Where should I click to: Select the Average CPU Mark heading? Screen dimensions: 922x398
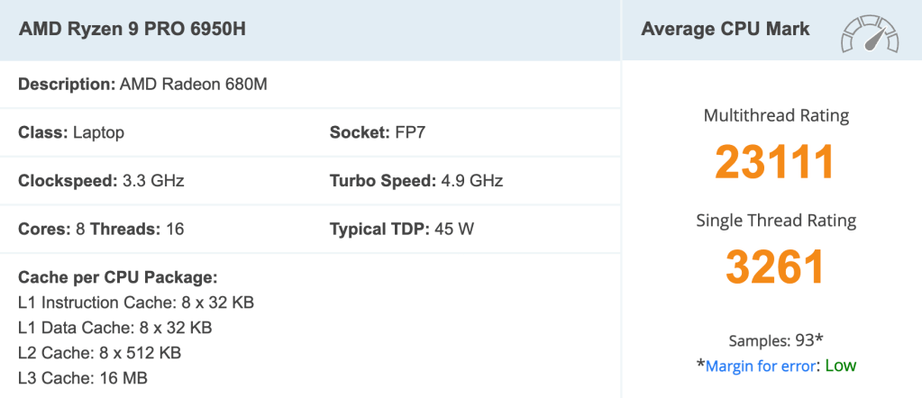726,30
